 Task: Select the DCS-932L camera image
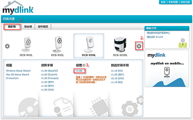[57, 44]
